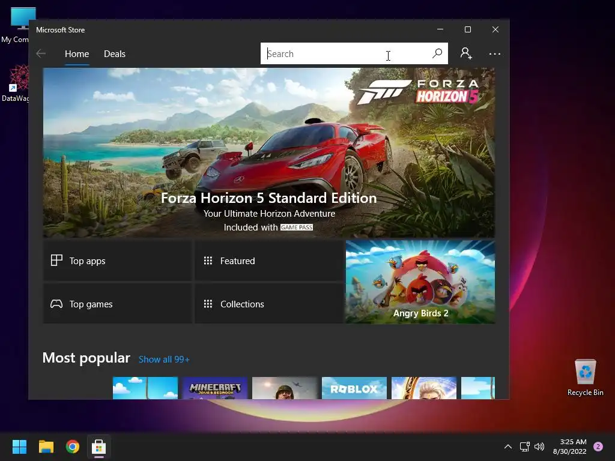Screen dimensions: 615x461
Task: Open the Forza Horizon 5 hero banner
Action: click(268, 153)
